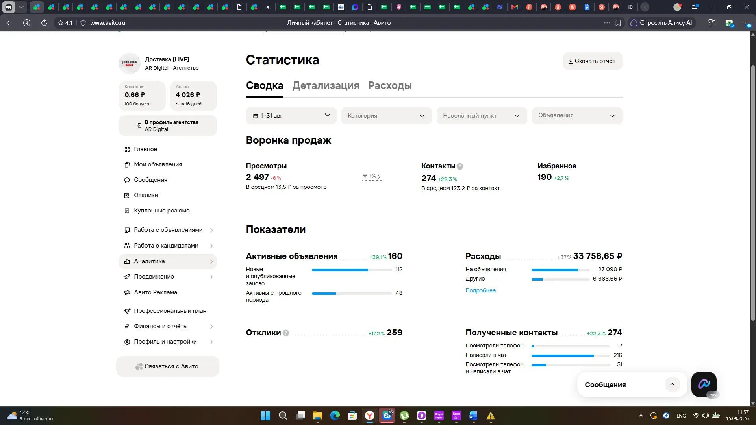This screenshot has width=756, height=425.
Task: Switch to the Детализация tab
Action: pyautogui.click(x=326, y=85)
